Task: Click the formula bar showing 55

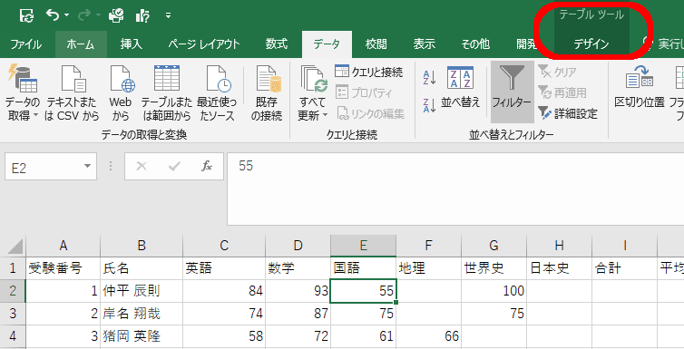Action: pyautogui.click(x=455, y=189)
